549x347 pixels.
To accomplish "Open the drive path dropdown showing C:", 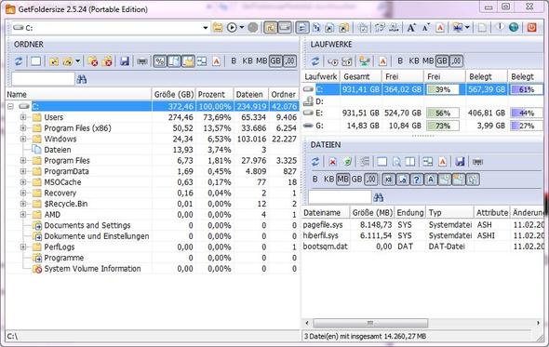I will click(206, 28).
